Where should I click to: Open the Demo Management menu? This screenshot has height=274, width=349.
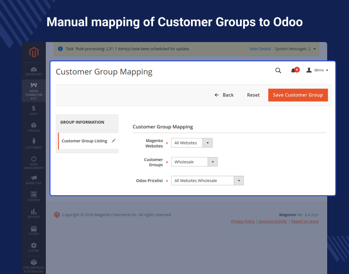pos(34,163)
